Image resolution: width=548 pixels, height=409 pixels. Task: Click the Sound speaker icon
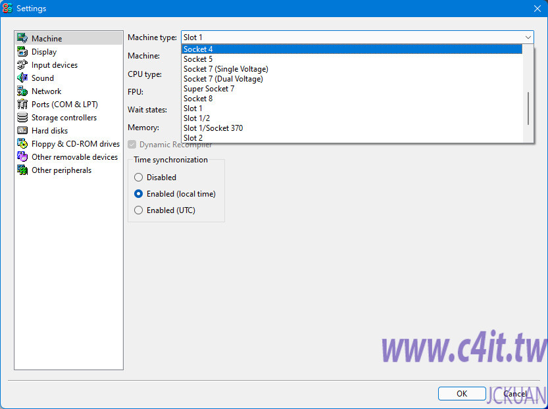[x=22, y=78]
